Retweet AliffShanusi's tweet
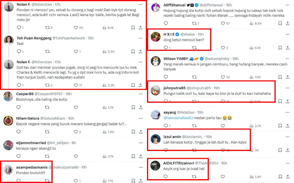 click(194, 23)
